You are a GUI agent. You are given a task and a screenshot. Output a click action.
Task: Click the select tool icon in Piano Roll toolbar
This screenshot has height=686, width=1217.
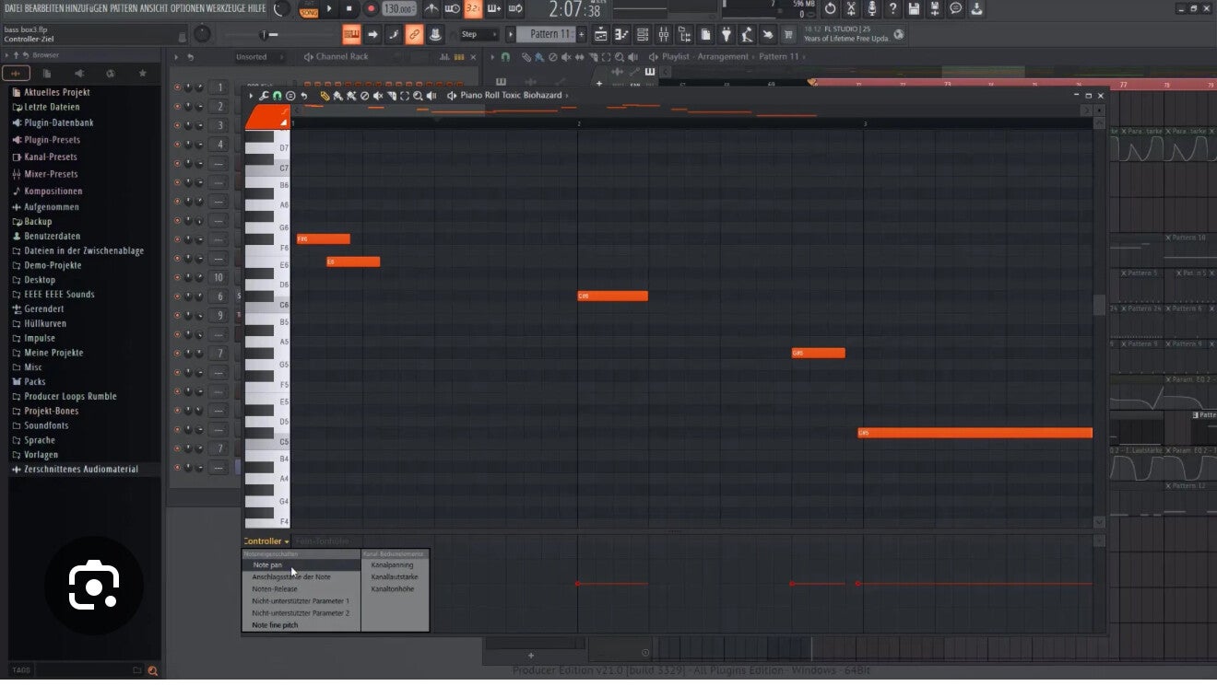(x=405, y=96)
